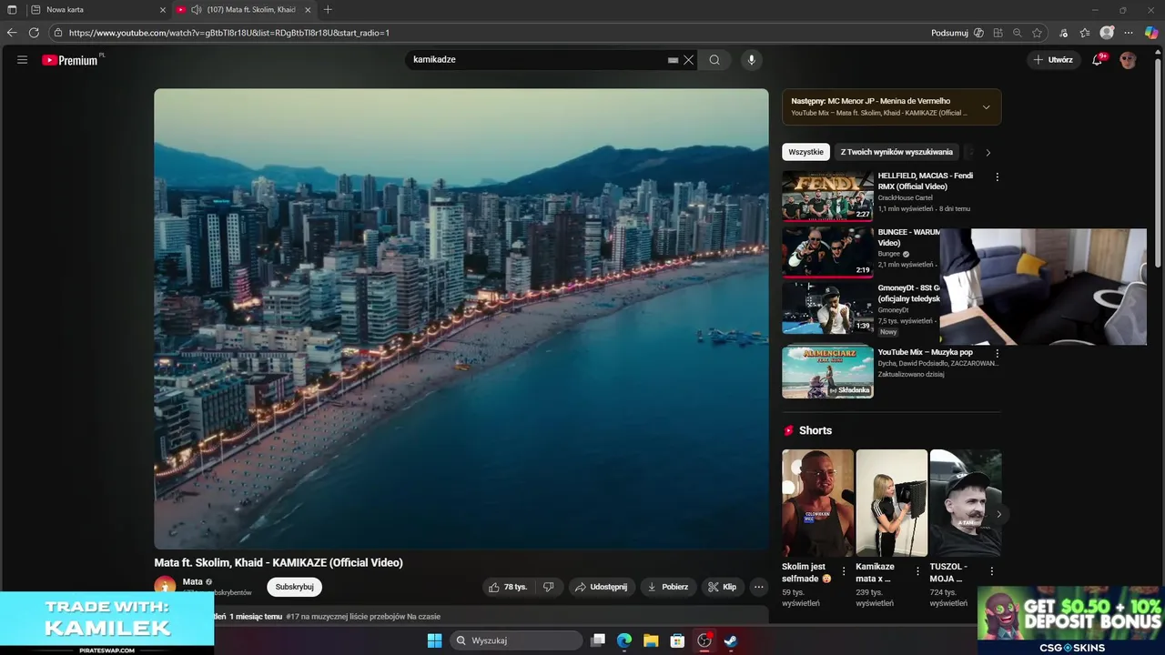Open the BUNGEE WARUM video thumbnail

827,252
